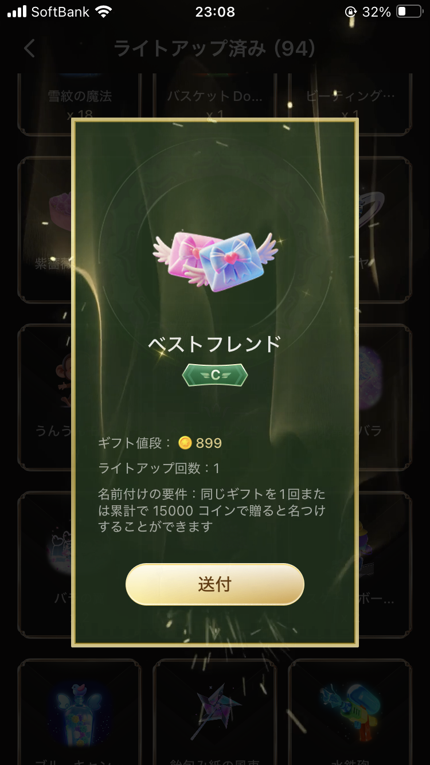Open the 雪紋の魔法 x18 card
Viewport: 430px width, 765px height.
[x=79, y=104]
